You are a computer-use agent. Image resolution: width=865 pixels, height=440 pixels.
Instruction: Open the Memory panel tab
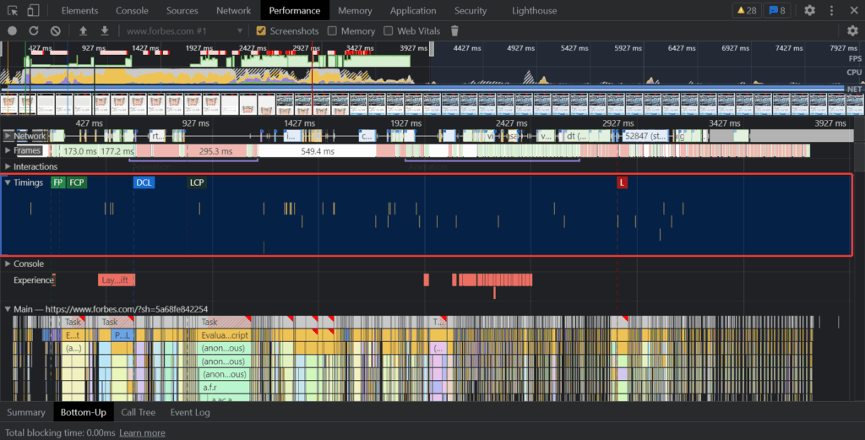(x=355, y=10)
